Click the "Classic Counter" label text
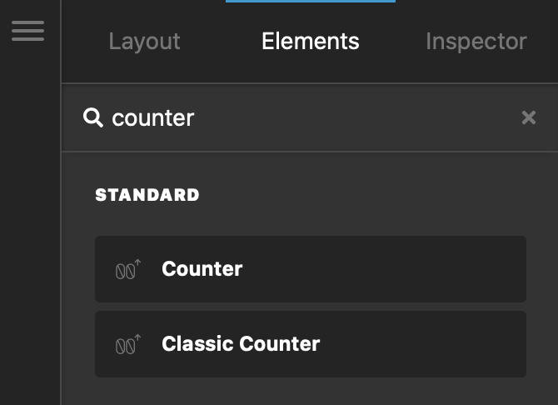This screenshot has width=558, height=405. [241, 343]
